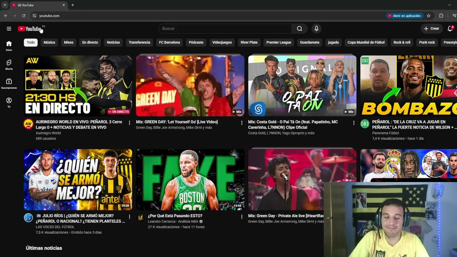Open the Peñarol 'De La Cruz' video title
Image resolution: width=457 pixels, height=257 pixels.
(415, 125)
